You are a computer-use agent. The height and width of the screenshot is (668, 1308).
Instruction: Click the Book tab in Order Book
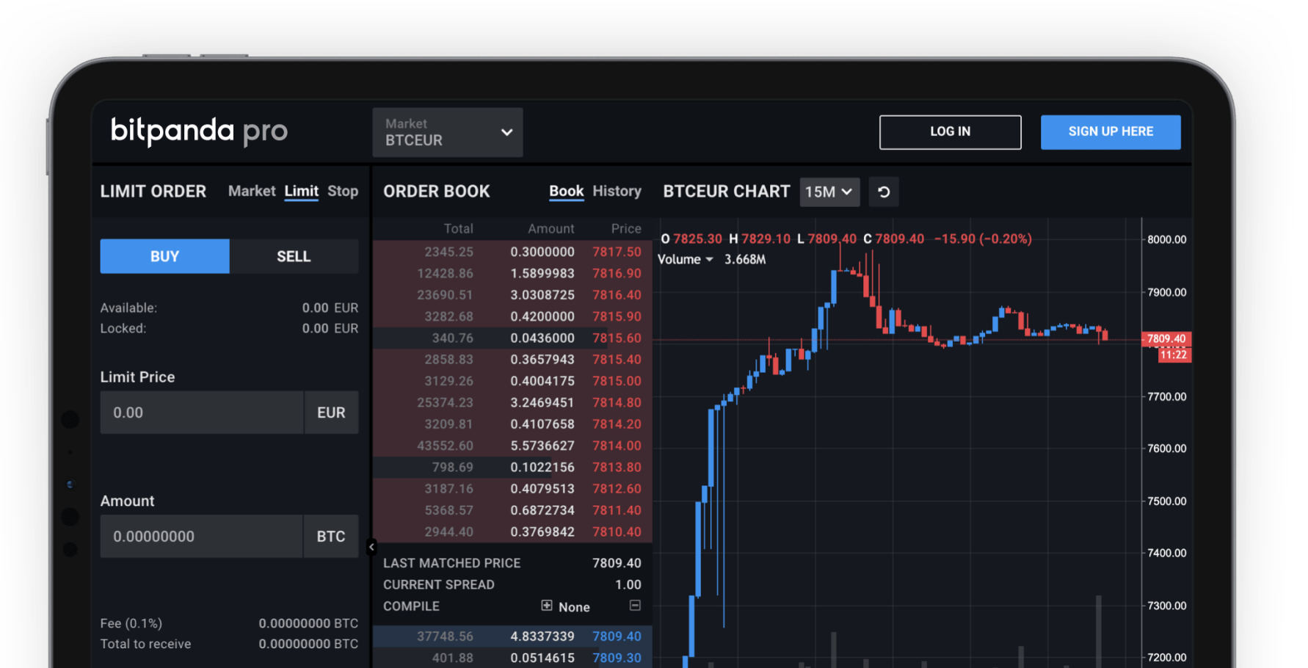coord(565,191)
